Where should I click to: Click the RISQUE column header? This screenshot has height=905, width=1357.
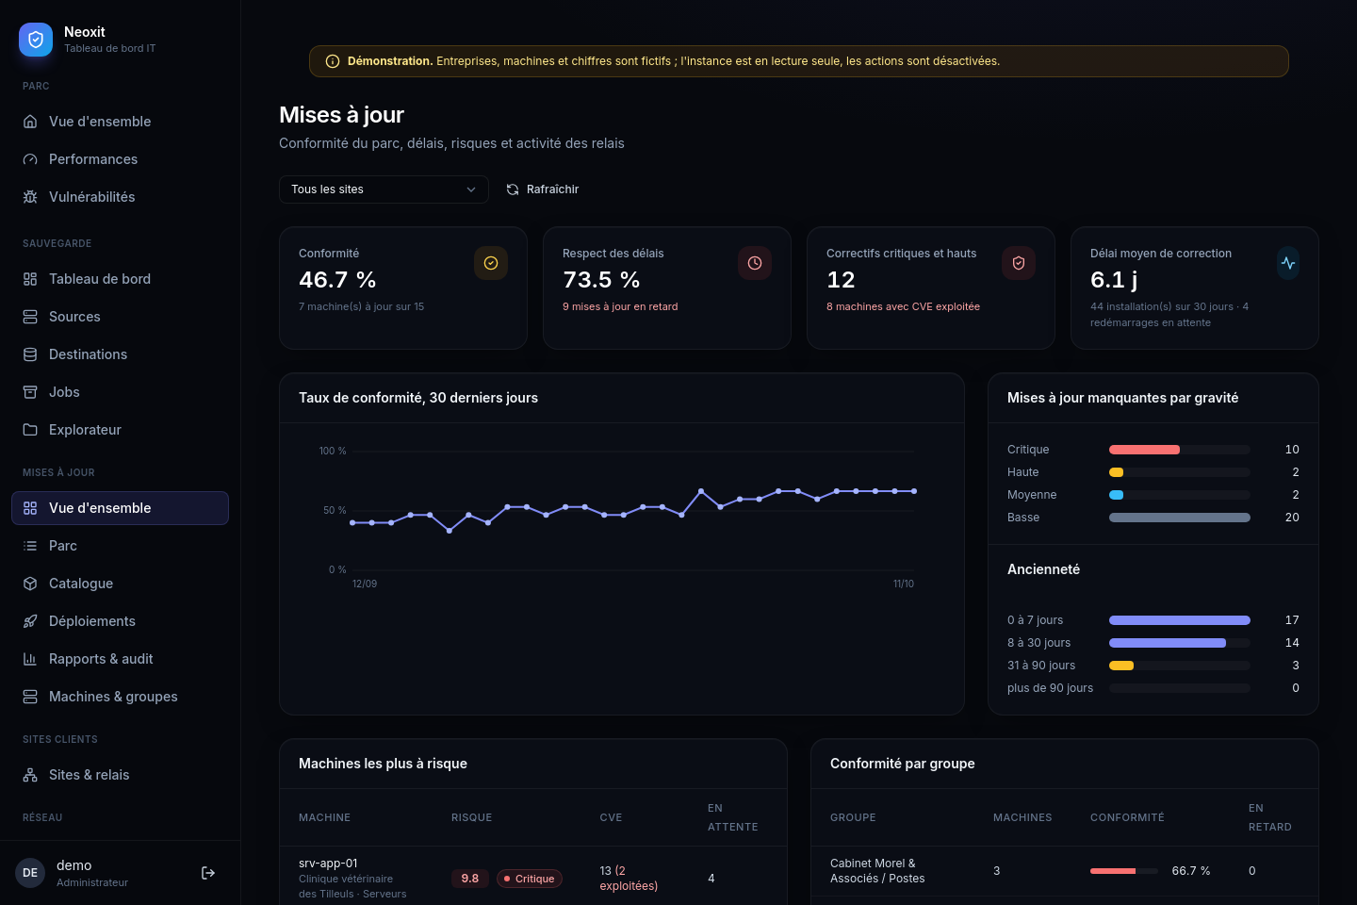472,817
